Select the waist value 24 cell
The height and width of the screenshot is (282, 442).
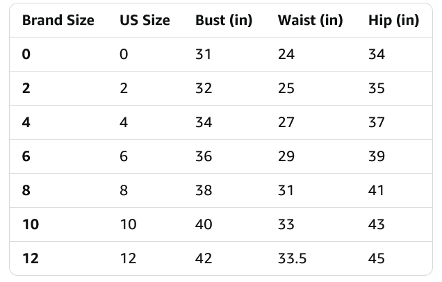tap(286, 54)
